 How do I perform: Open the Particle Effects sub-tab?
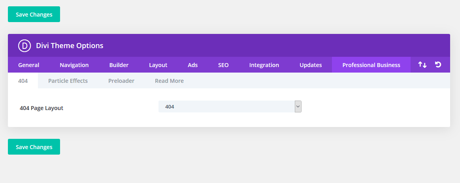pyautogui.click(x=68, y=81)
